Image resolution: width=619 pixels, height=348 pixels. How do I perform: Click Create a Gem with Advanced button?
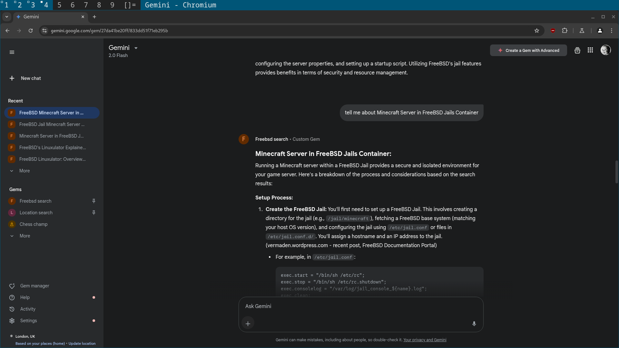click(x=528, y=51)
